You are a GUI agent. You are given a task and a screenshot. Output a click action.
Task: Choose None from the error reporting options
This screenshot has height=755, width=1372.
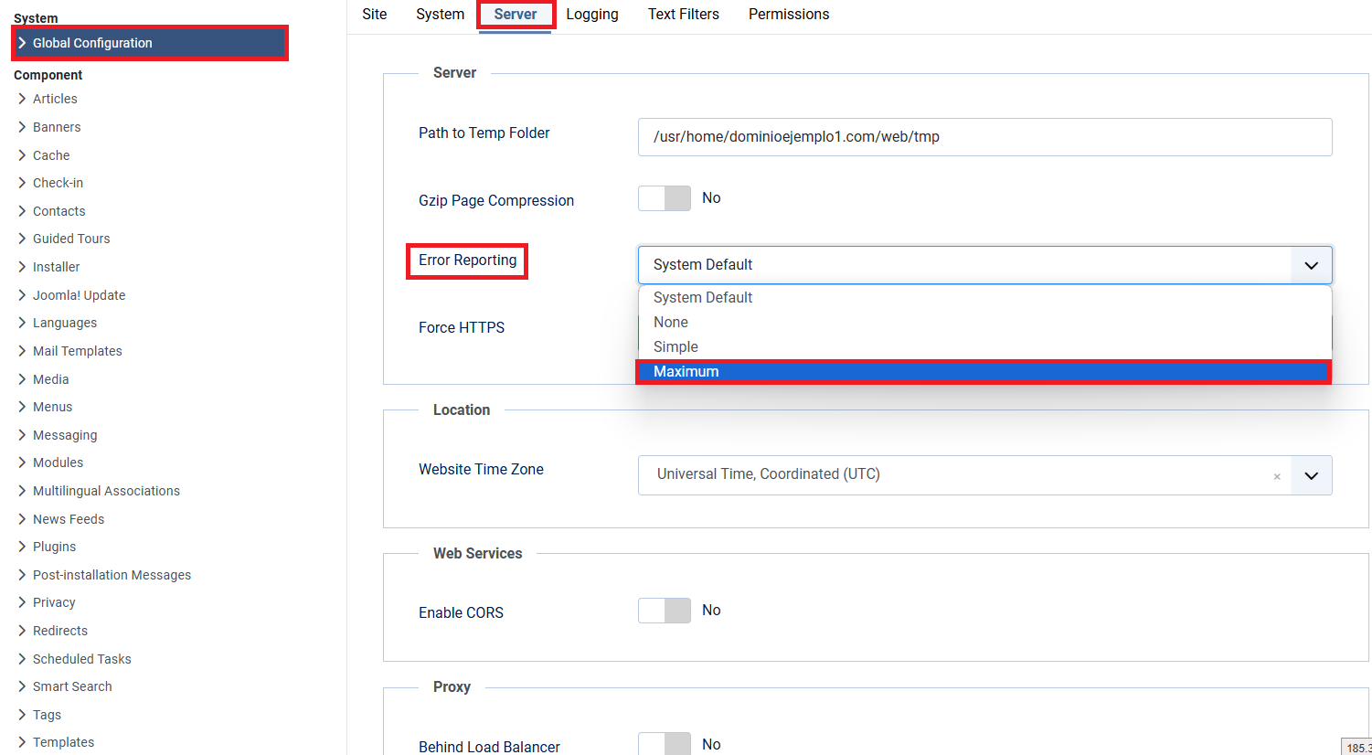[x=671, y=323]
